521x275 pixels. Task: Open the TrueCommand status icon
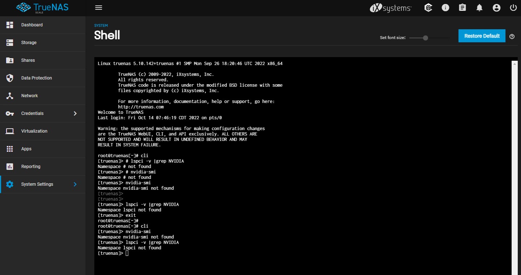pyautogui.click(x=428, y=8)
